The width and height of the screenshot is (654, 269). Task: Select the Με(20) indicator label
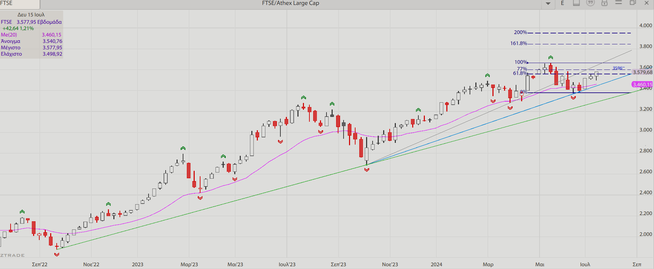(9, 35)
